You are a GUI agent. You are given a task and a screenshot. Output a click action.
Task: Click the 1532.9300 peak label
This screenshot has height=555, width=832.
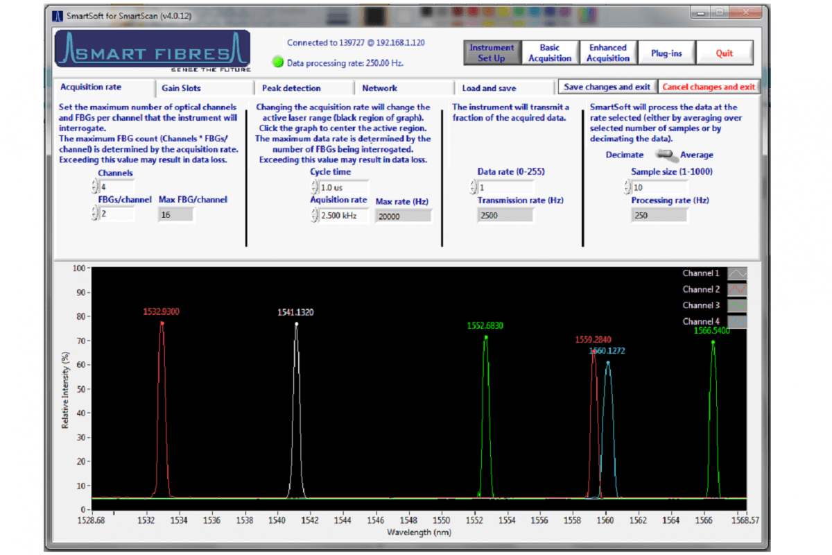pyautogui.click(x=162, y=312)
